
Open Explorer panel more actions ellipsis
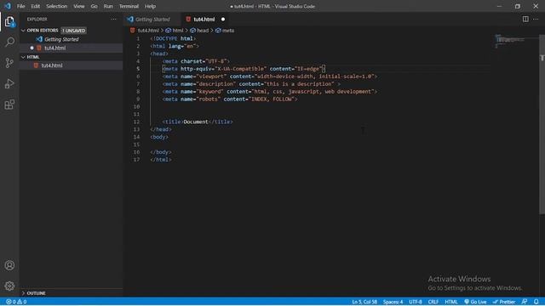point(113,19)
